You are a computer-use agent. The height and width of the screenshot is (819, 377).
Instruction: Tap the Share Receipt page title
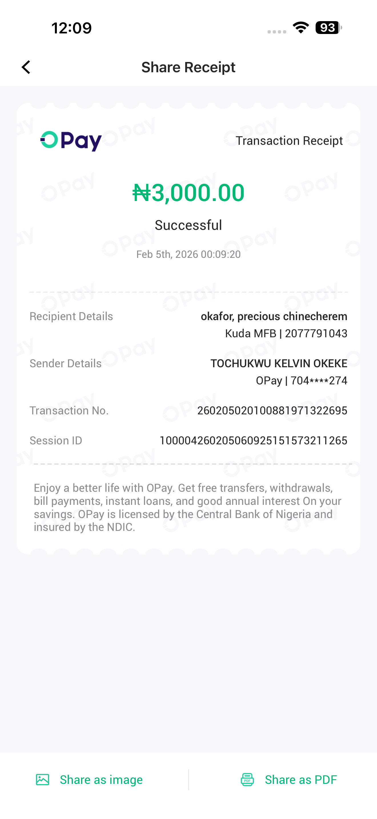[188, 67]
